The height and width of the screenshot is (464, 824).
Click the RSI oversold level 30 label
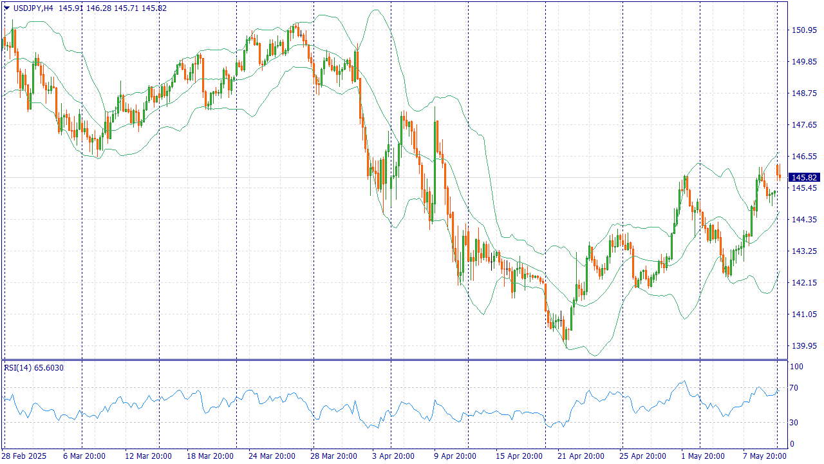[x=794, y=423]
